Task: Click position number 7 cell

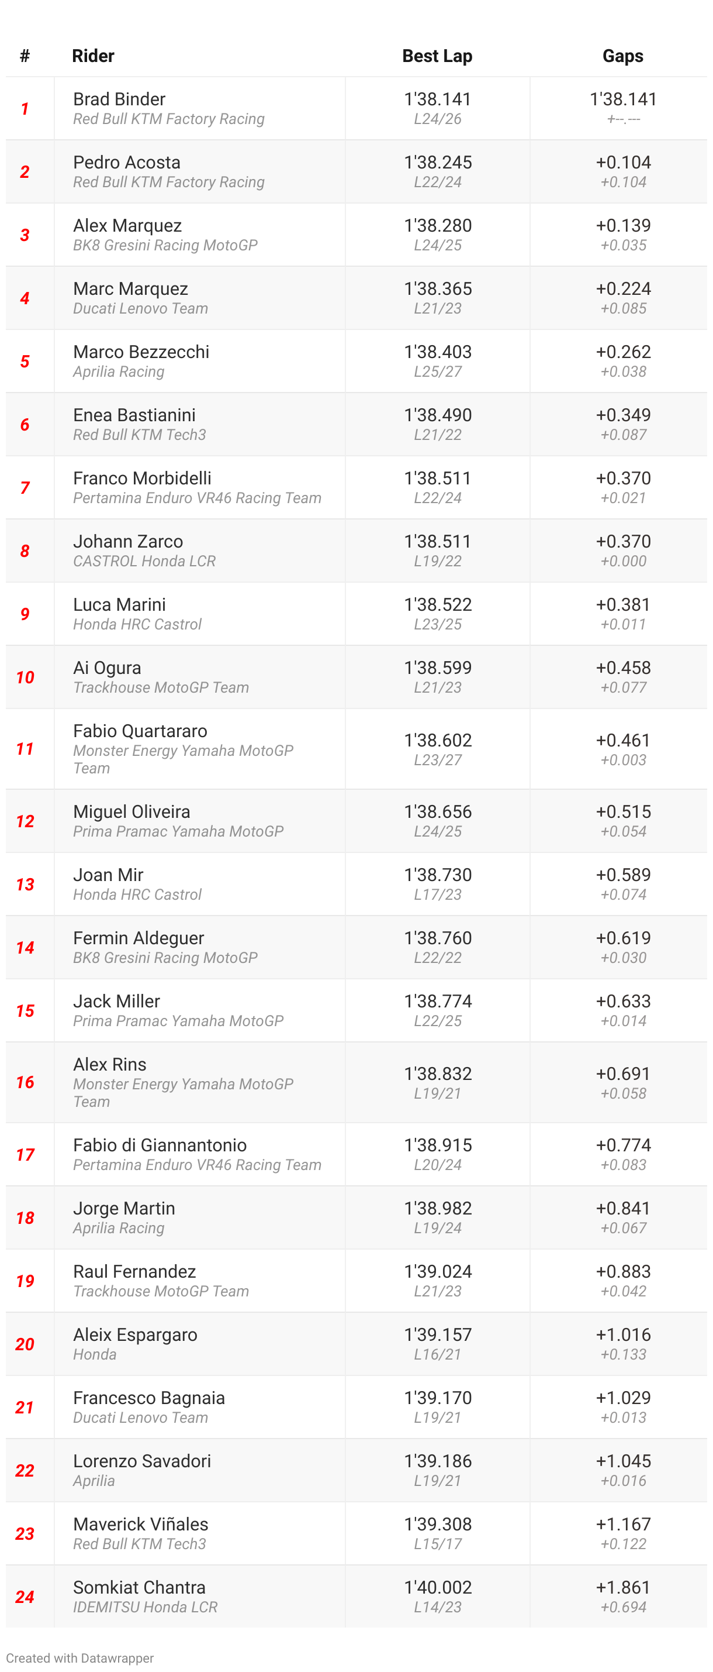Action: click(25, 487)
